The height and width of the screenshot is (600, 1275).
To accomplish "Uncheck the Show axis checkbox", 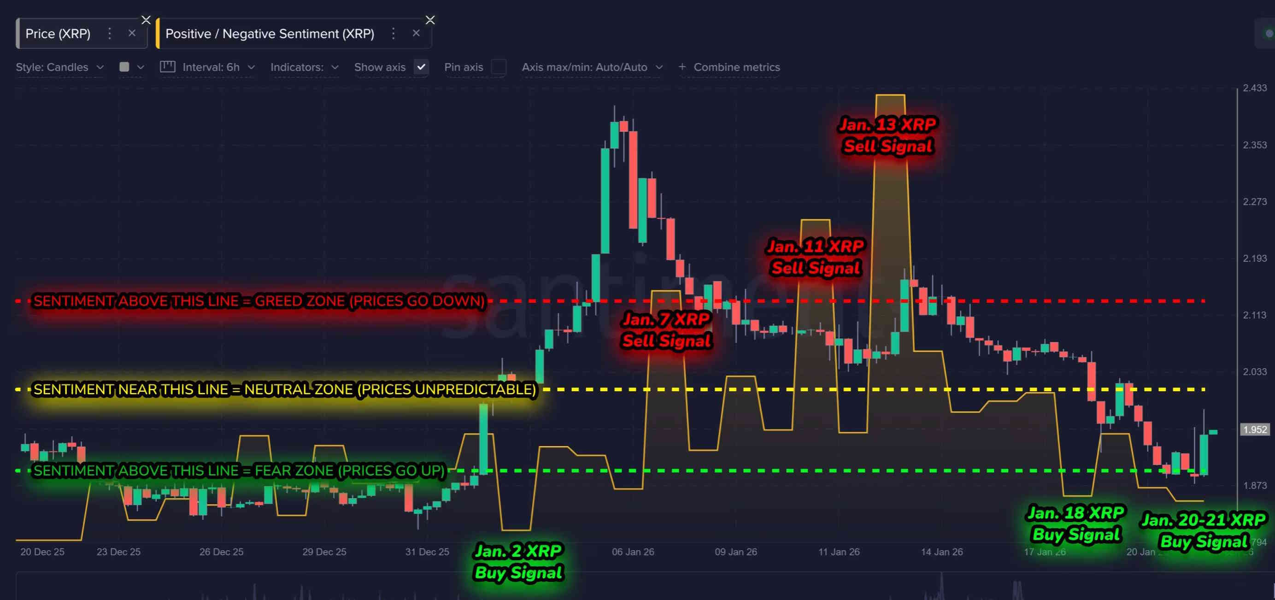I will point(421,67).
